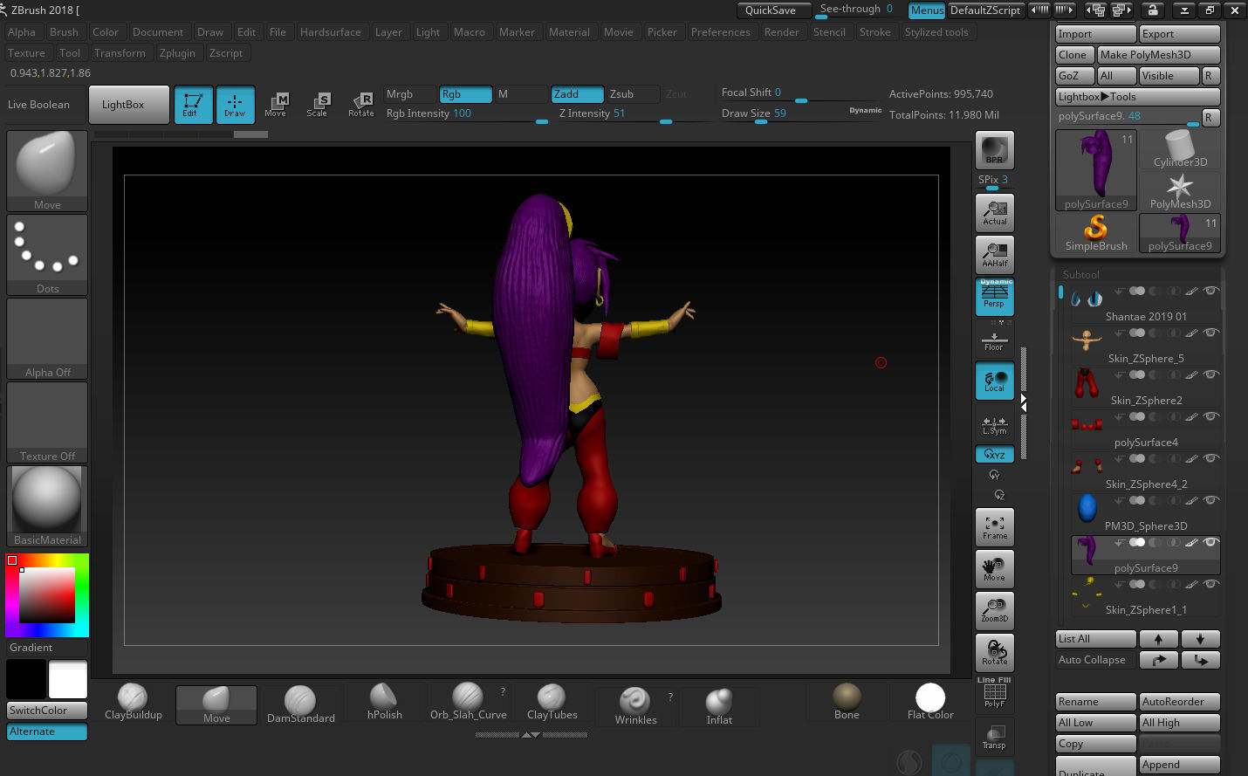This screenshot has height=776, width=1248.
Task: Open the Zplugin menu
Action: pos(177,53)
